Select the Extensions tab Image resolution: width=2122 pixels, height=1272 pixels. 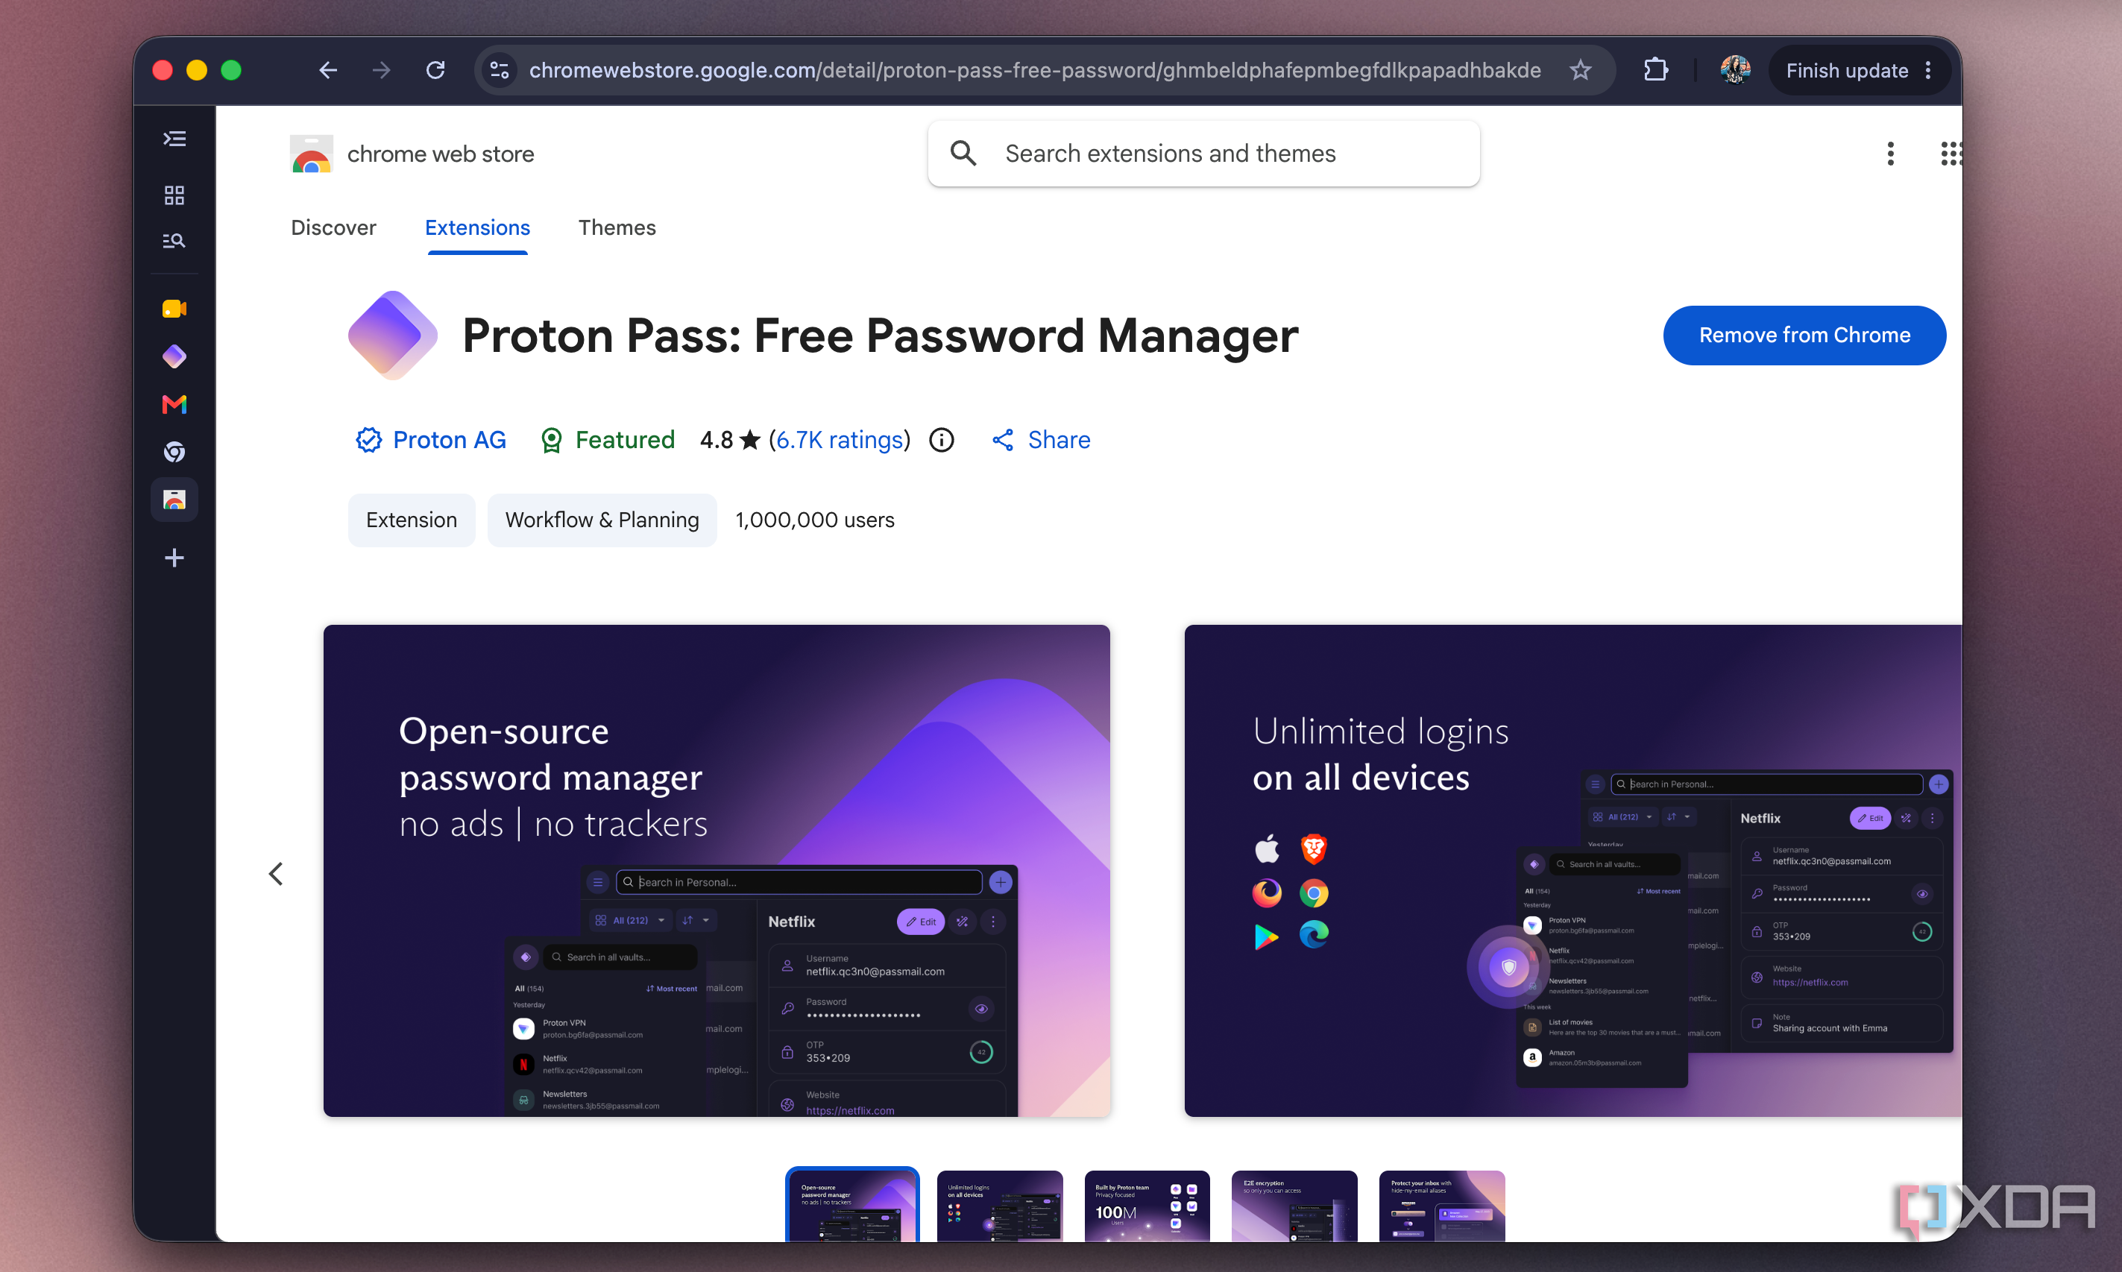coord(477,227)
